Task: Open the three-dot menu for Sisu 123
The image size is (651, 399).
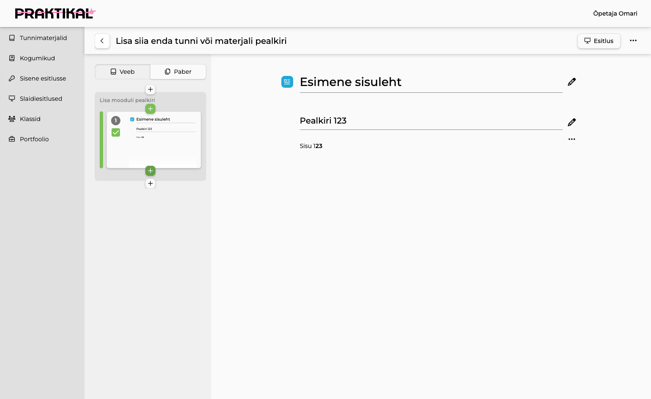Action: tap(572, 139)
